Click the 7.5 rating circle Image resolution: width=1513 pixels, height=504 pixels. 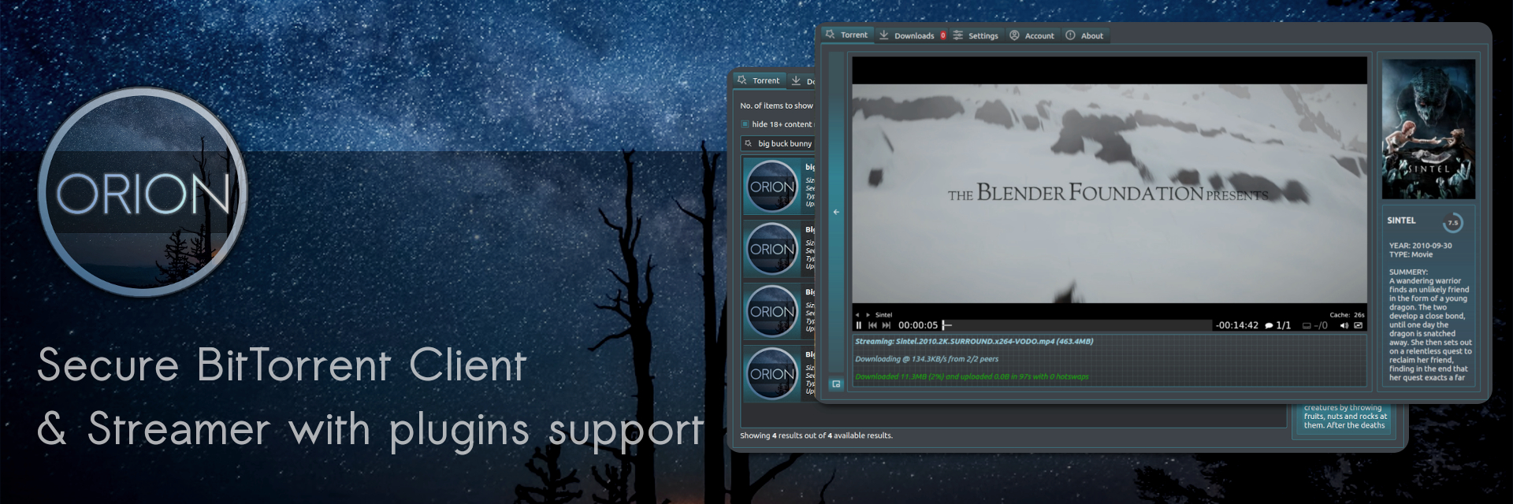point(1452,223)
